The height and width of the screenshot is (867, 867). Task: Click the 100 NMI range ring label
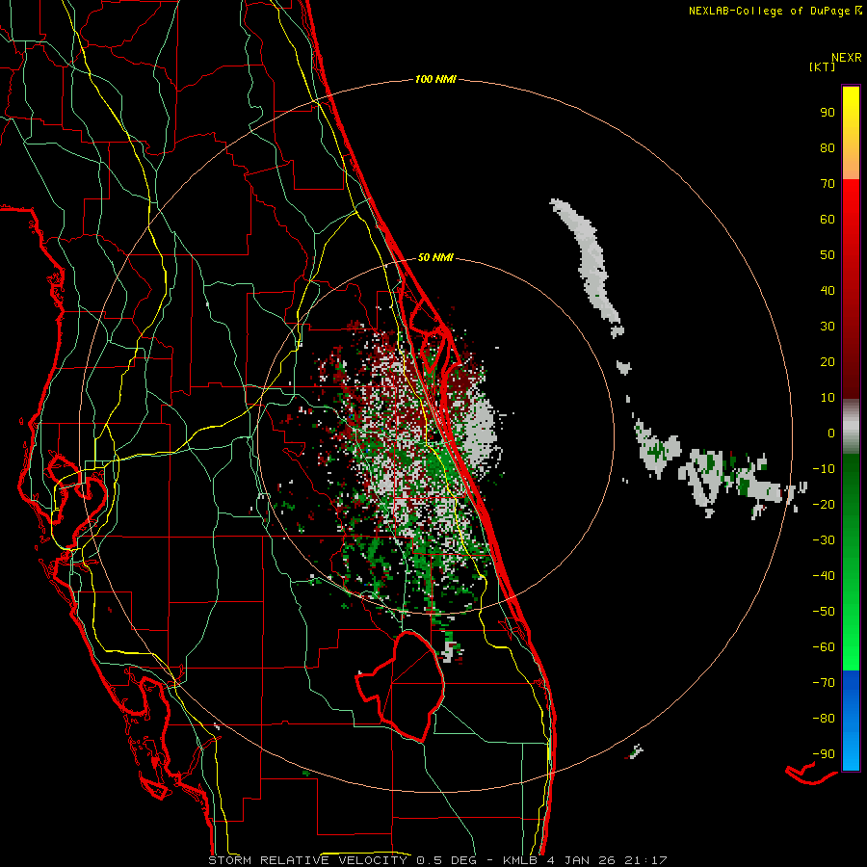[435, 80]
